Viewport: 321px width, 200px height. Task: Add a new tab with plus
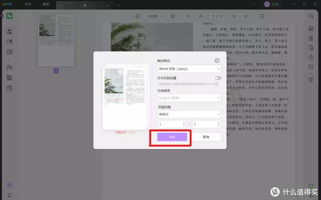pos(118,5)
